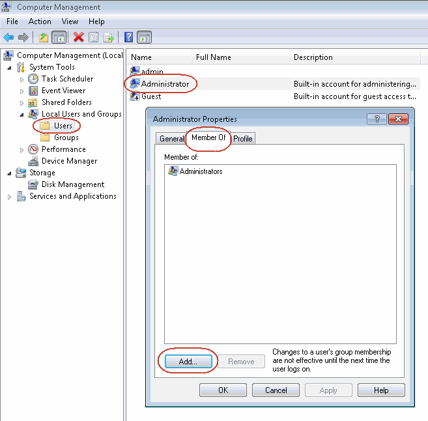Select Disk Management in the tree

[73, 184]
